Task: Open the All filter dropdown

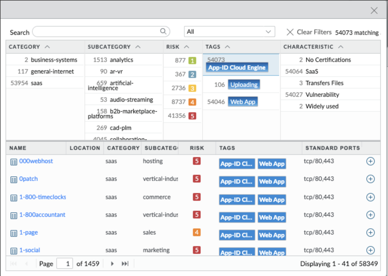Action: [229, 32]
